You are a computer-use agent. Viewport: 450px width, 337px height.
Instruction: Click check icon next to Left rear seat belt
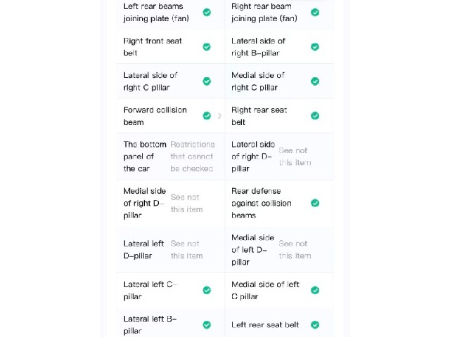[315, 325]
